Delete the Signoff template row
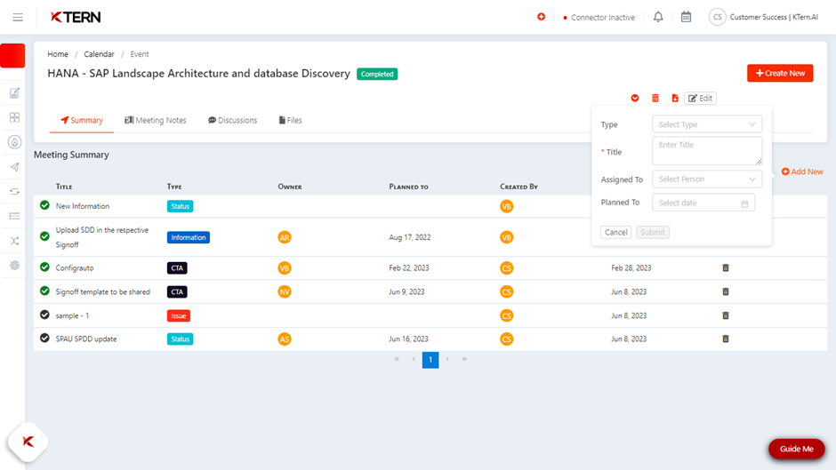Screen dimensions: 836x470 pyautogui.click(x=726, y=291)
